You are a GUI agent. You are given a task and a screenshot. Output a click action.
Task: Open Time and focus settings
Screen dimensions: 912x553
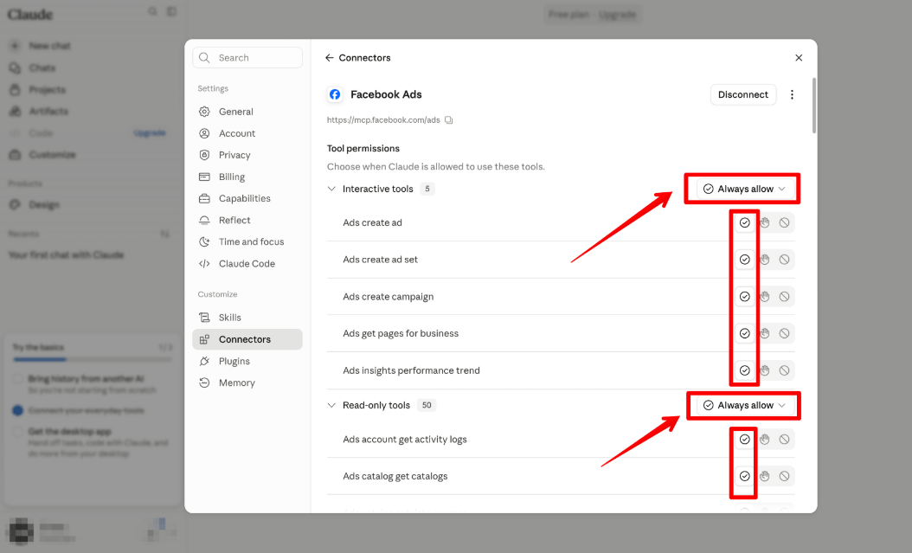click(x=247, y=242)
